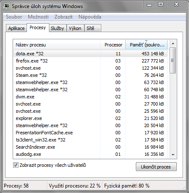Open the Soubor menu
Viewport: 189px width, 193px height.
tap(14, 17)
